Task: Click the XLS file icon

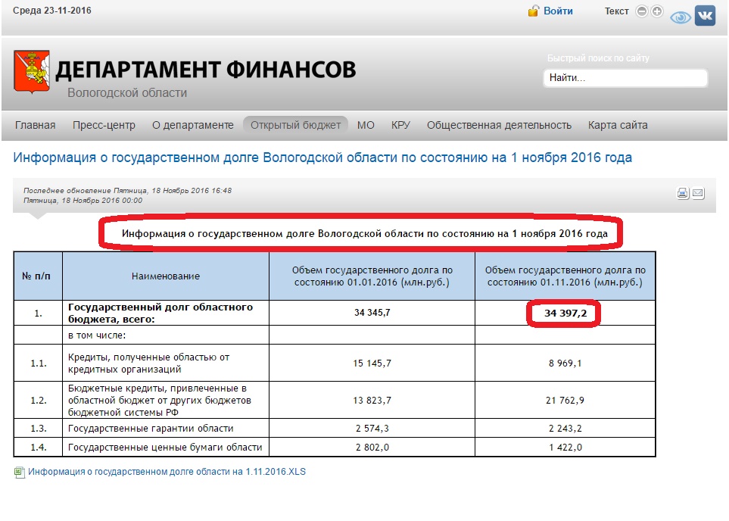Action: (x=19, y=472)
